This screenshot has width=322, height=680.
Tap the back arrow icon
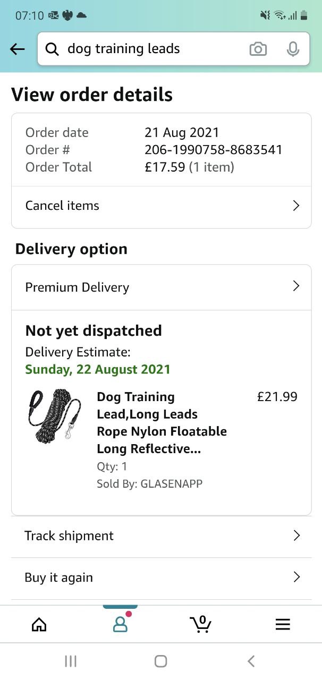click(18, 49)
